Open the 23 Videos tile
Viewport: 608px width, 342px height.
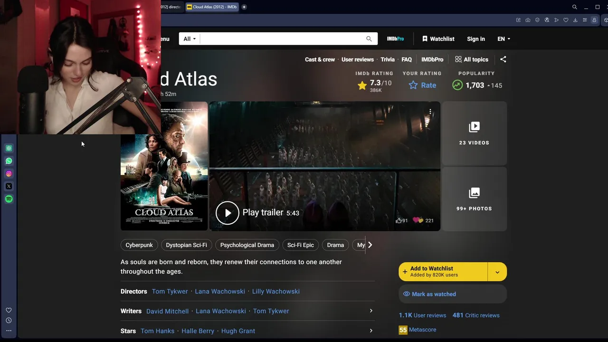pos(474,133)
